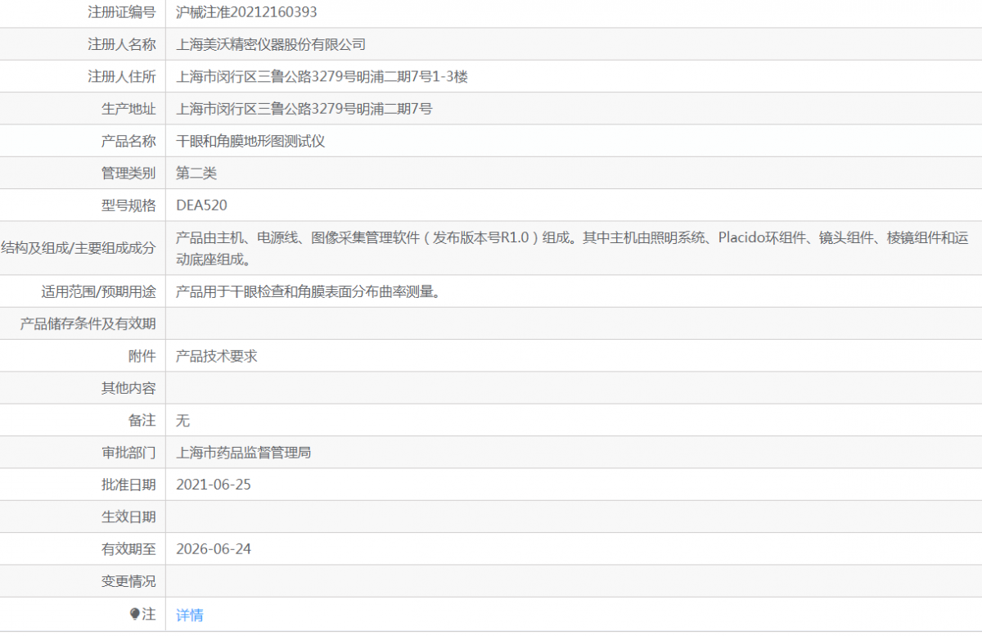Select management class value 第二类

(196, 174)
